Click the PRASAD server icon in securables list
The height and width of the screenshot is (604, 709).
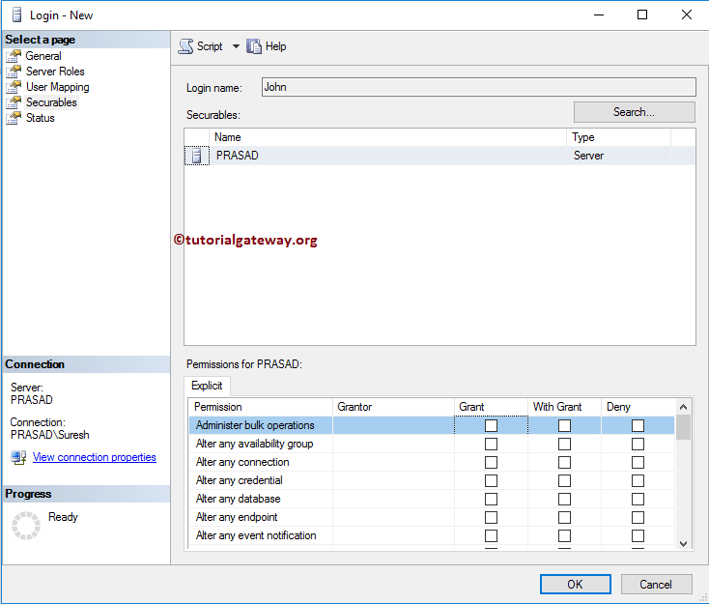click(x=197, y=156)
